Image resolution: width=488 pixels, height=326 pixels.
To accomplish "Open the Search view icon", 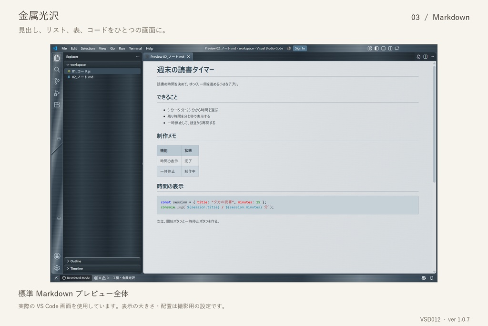I will [57, 70].
